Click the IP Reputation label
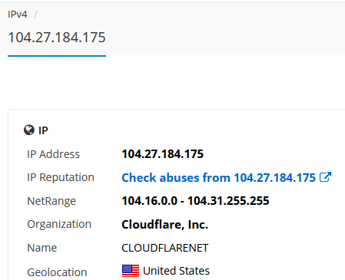Viewport: 345px width, 280px height. coord(61,177)
